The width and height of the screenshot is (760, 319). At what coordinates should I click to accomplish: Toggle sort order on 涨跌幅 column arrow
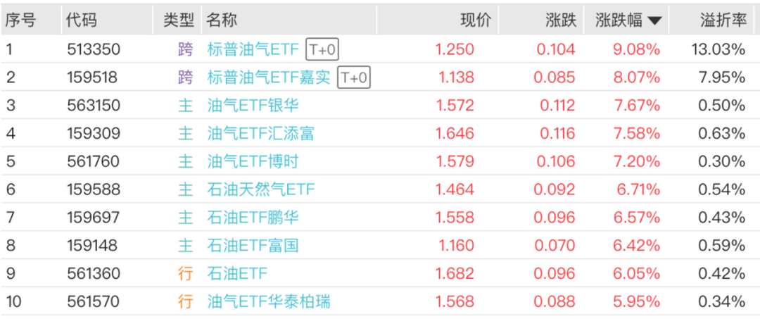(x=654, y=21)
